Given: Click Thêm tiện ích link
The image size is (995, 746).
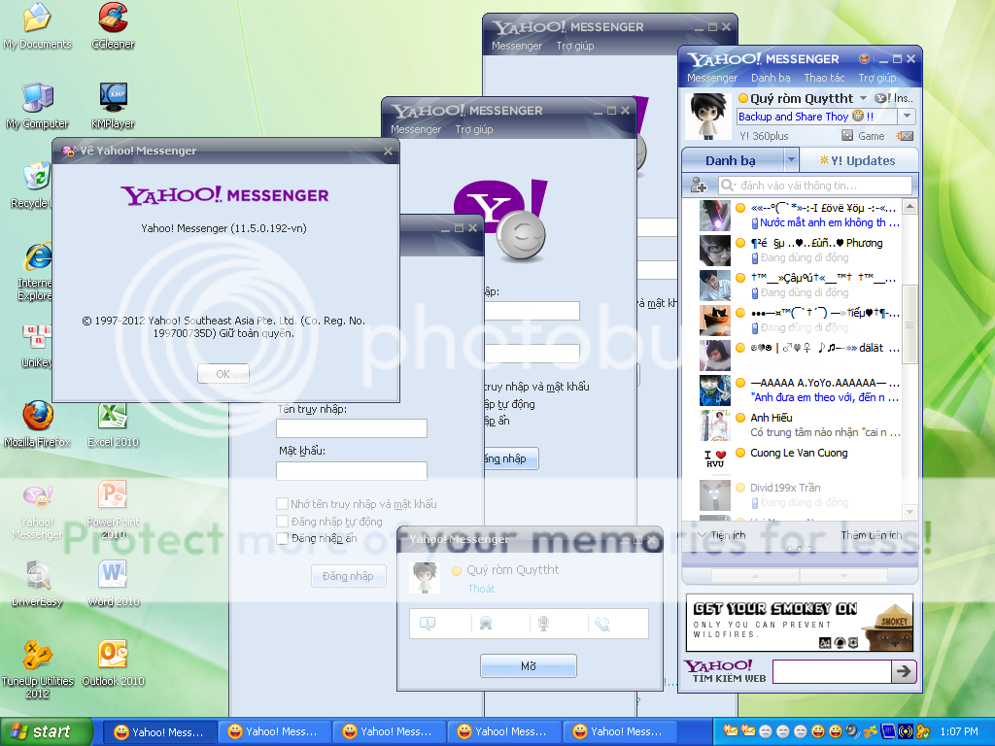Looking at the screenshot, I should [872, 535].
